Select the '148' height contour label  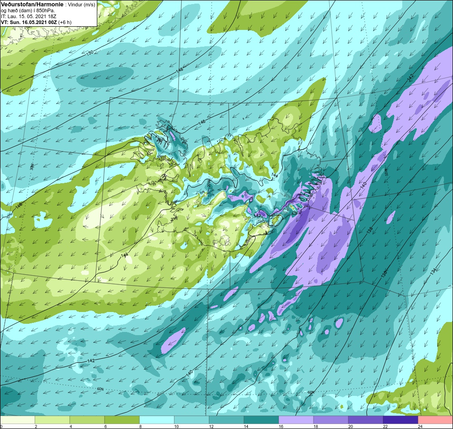(x=179, y=70)
